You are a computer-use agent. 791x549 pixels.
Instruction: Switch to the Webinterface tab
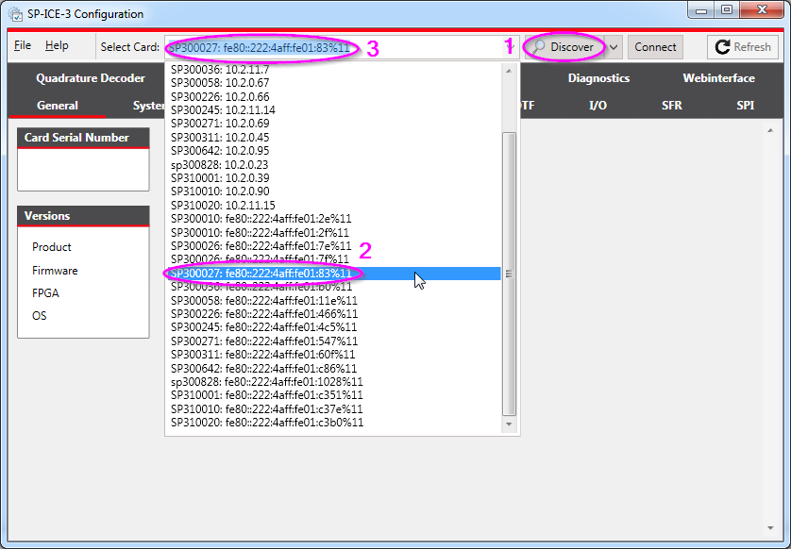718,78
